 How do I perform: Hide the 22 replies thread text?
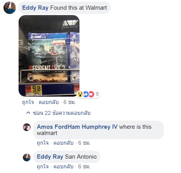coord(62,113)
